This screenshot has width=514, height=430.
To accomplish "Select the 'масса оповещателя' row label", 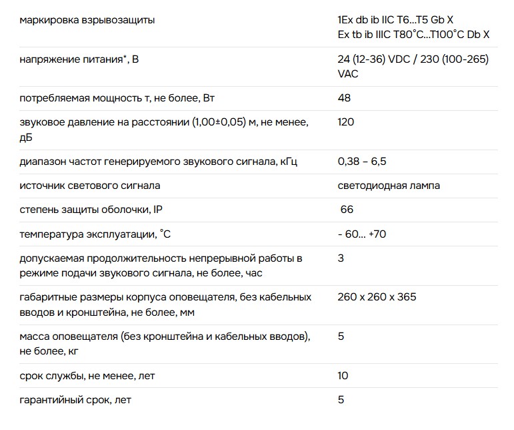I will [x=165, y=344].
